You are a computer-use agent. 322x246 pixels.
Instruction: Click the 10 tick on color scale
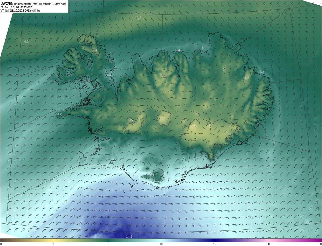click(161, 244)
